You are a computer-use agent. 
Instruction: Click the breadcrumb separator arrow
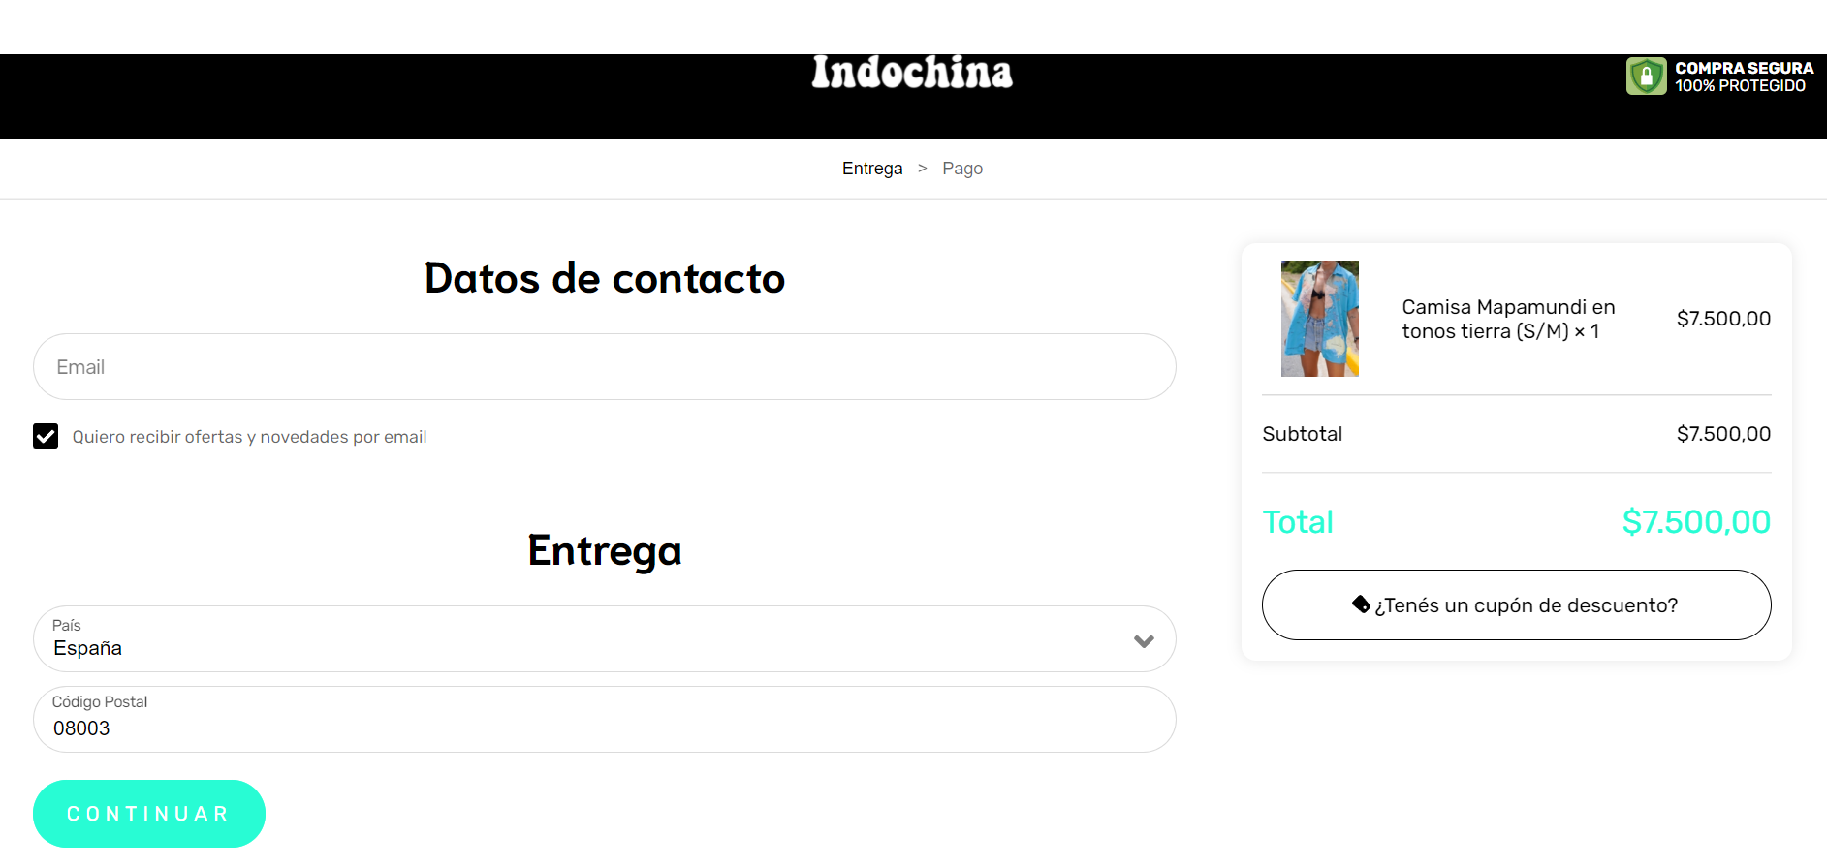pyautogui.click(x=923, y=169)
